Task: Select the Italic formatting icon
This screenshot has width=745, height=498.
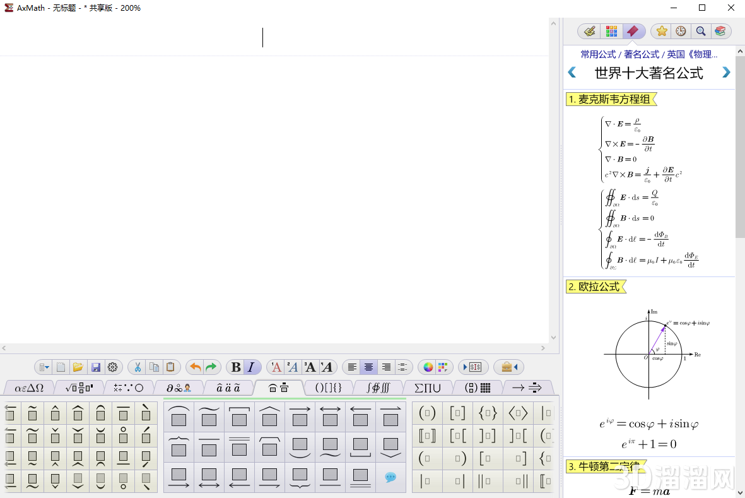Action: 251,367
